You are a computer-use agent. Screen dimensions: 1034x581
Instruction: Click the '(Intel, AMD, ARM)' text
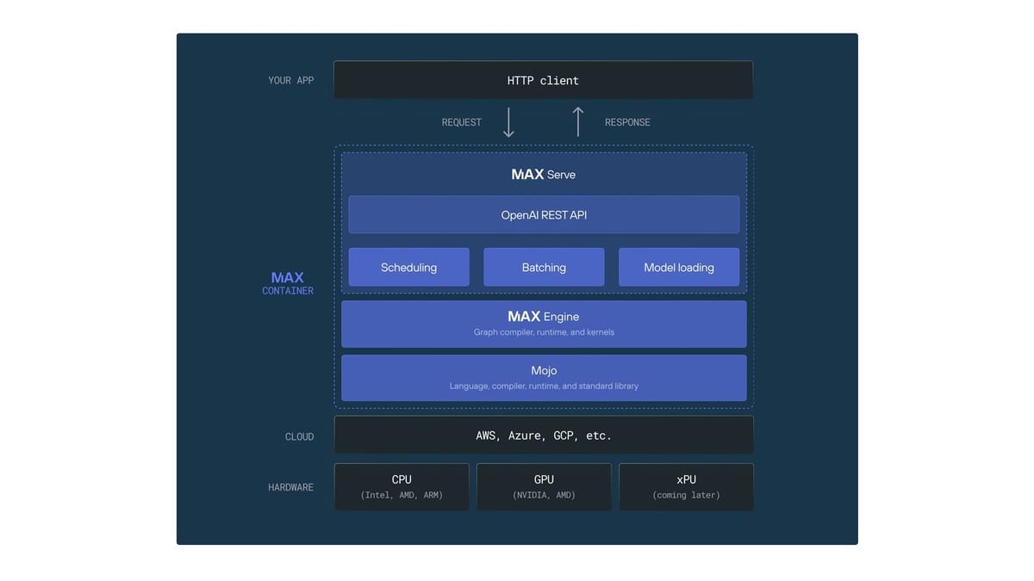click(x=402, y=496)
